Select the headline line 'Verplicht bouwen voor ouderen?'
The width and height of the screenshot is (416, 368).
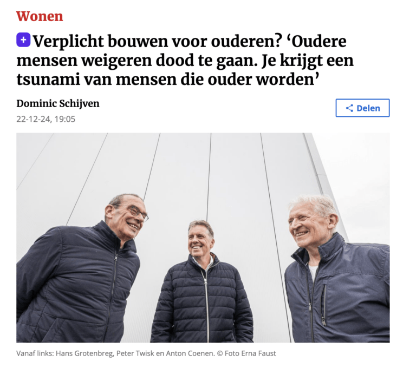click(x=157, y=41)
